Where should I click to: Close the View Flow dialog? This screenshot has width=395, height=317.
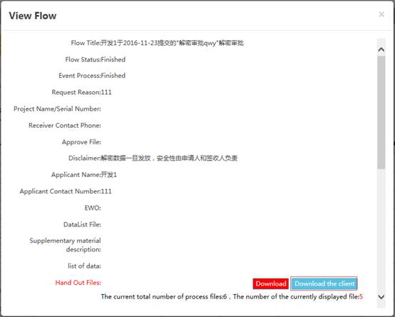(381, 14)
